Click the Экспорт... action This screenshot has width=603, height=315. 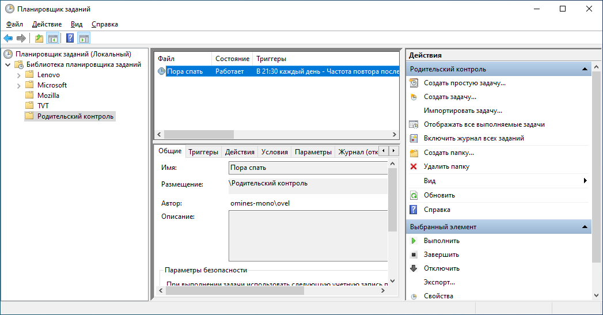[x=439, y=282]
